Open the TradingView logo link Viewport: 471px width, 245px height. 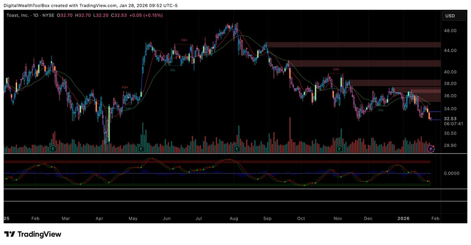33,234
